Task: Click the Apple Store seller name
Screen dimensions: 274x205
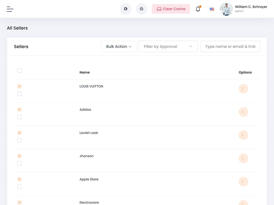Action: pyautogui.click(x=89, y=179)
